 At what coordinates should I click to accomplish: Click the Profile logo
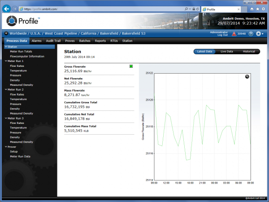(23, 21)
